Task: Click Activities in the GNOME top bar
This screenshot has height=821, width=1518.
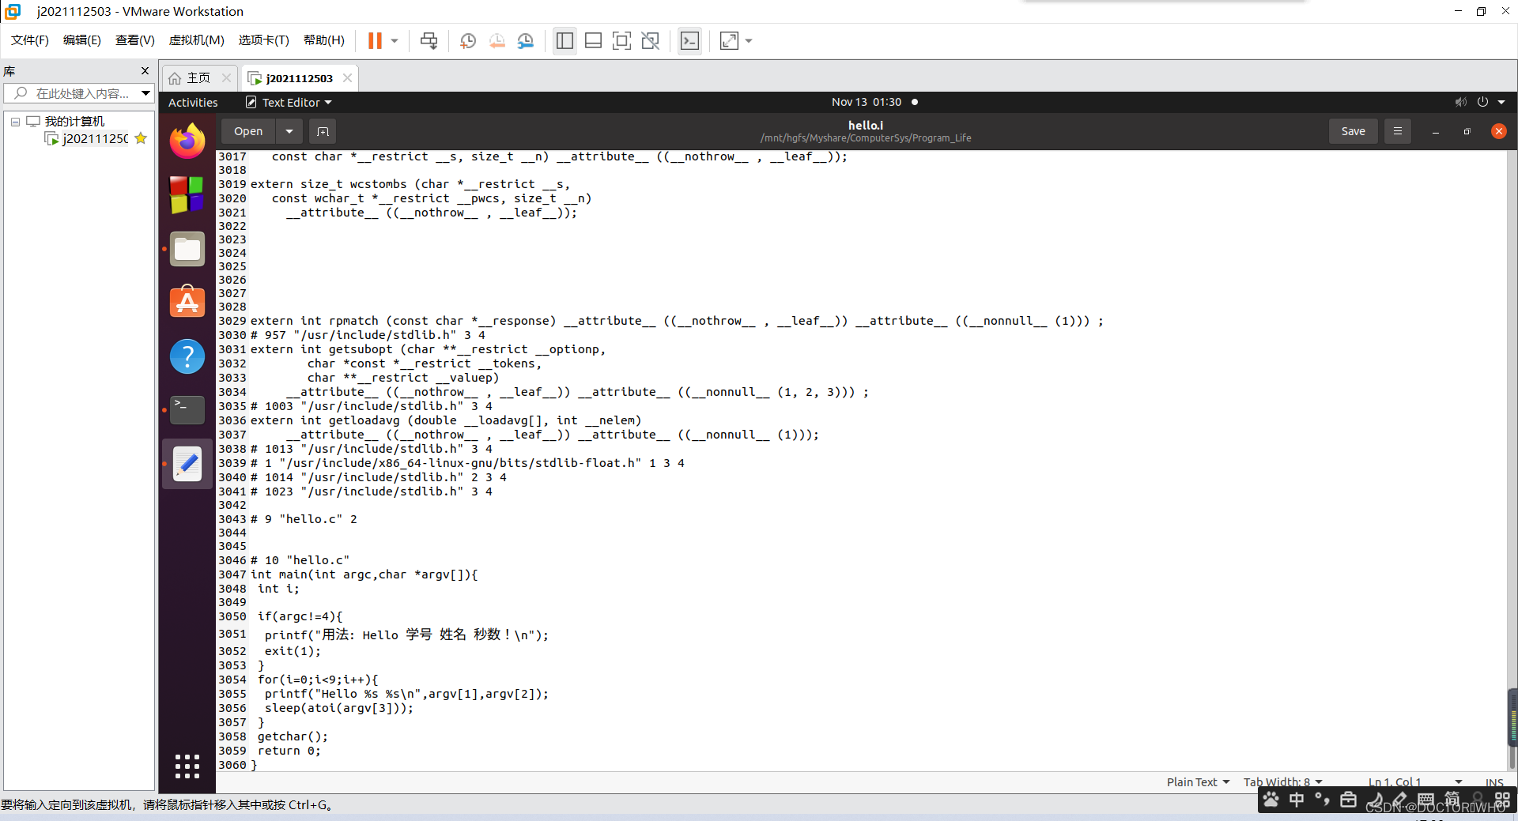Action: coord(193,103)
